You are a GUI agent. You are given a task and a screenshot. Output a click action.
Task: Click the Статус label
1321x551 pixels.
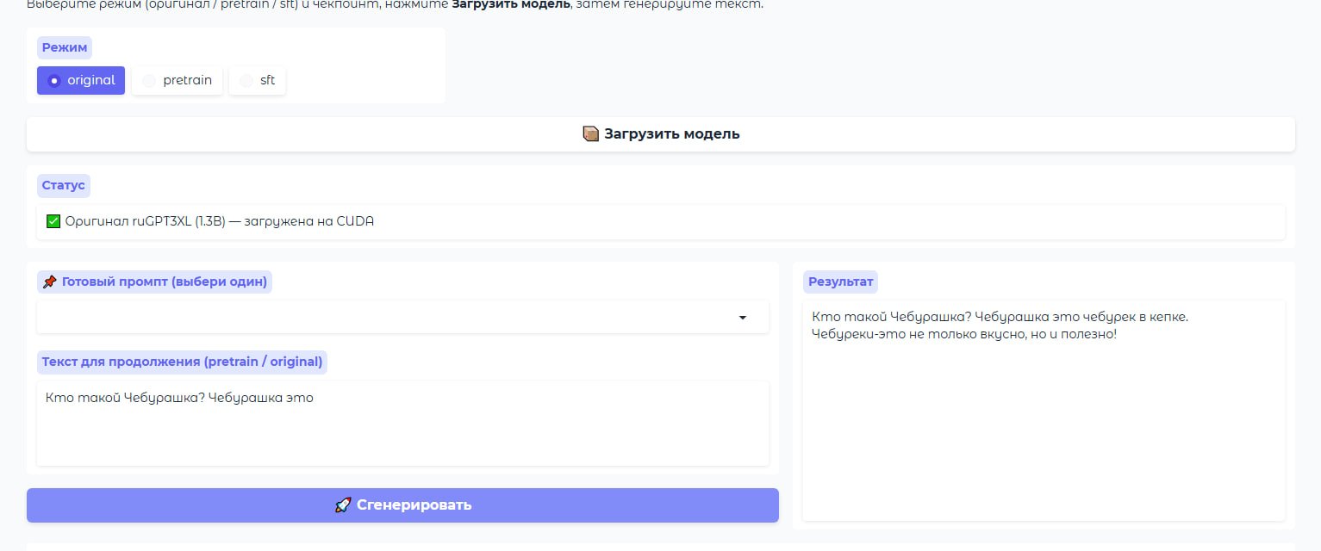coord(63,185)
